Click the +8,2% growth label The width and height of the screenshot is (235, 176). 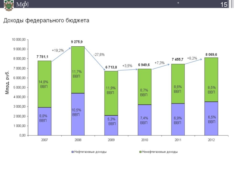click(192, 58)
